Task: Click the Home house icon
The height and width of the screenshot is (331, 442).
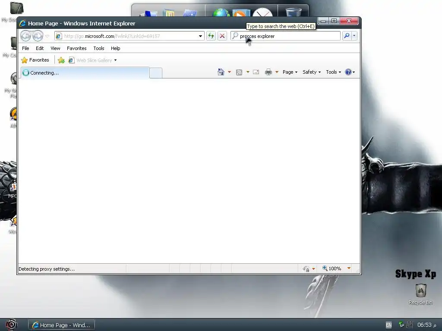Action: point(221,72)
